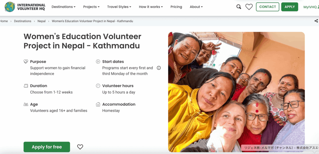Viewport: 319px width, 154px height.
Task: Open the search magnifier icon
Action: pos(239,7)
